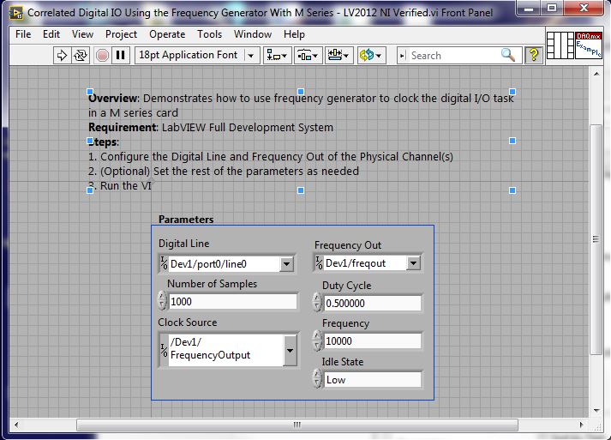Close the LabVIEW front panel window
Screen dimensions: 611x440
click(584, 9)
